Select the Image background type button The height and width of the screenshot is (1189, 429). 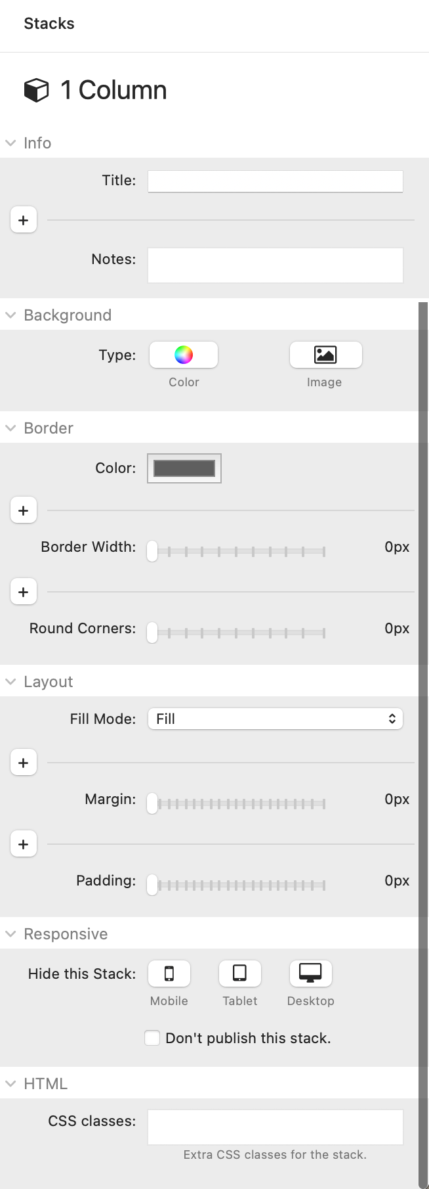(325, 355)
